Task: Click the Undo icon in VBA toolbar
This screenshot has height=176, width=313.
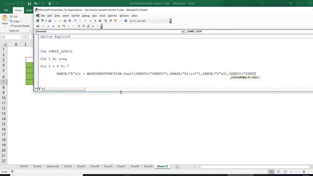Action: 75,21
